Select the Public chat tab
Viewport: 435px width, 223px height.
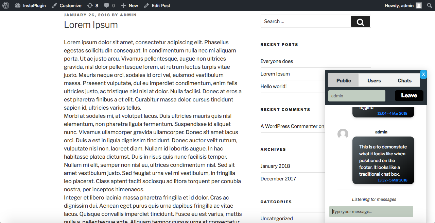pos(343,80)
